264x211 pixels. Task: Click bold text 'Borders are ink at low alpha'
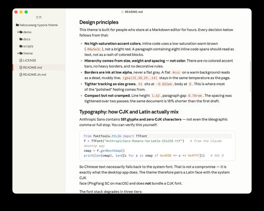108,72
